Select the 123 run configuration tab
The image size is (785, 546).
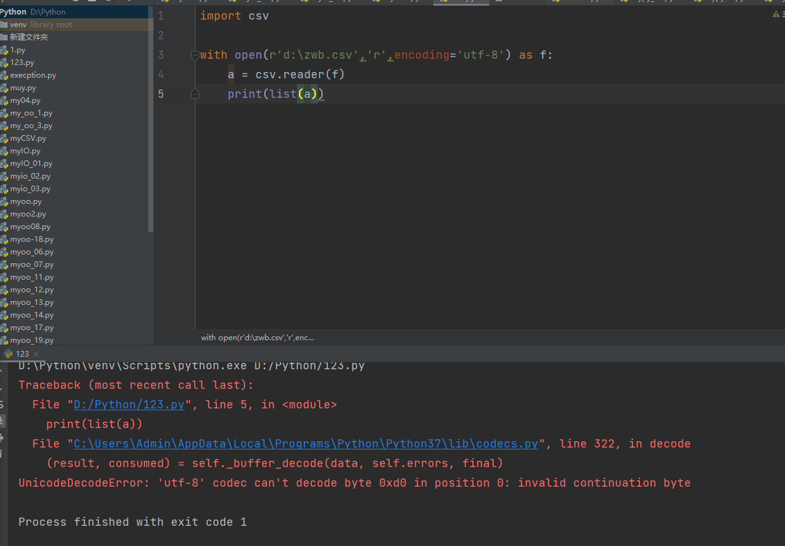[x=21, y=354]
